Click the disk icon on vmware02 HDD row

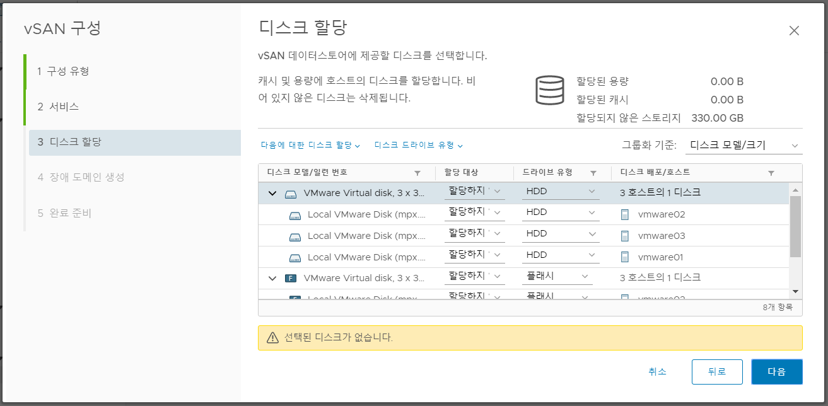(295, 215)
